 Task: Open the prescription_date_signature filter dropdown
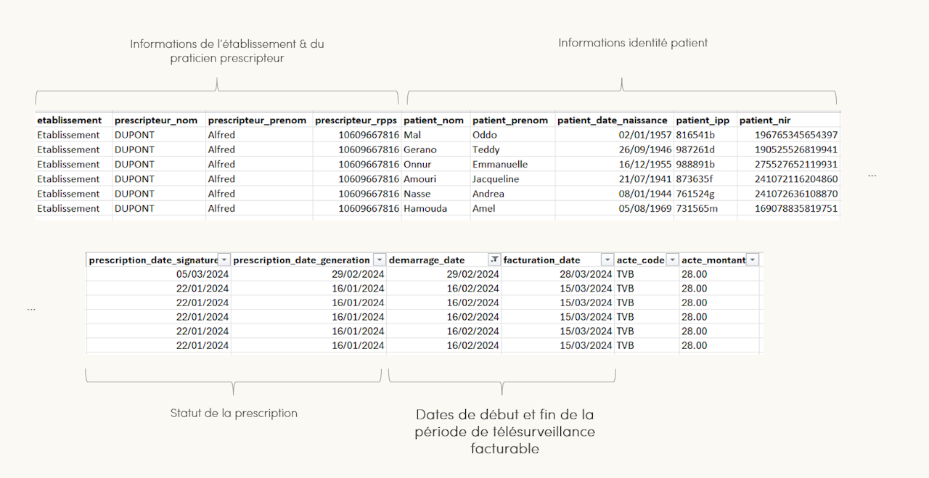[x=224, y=260]
